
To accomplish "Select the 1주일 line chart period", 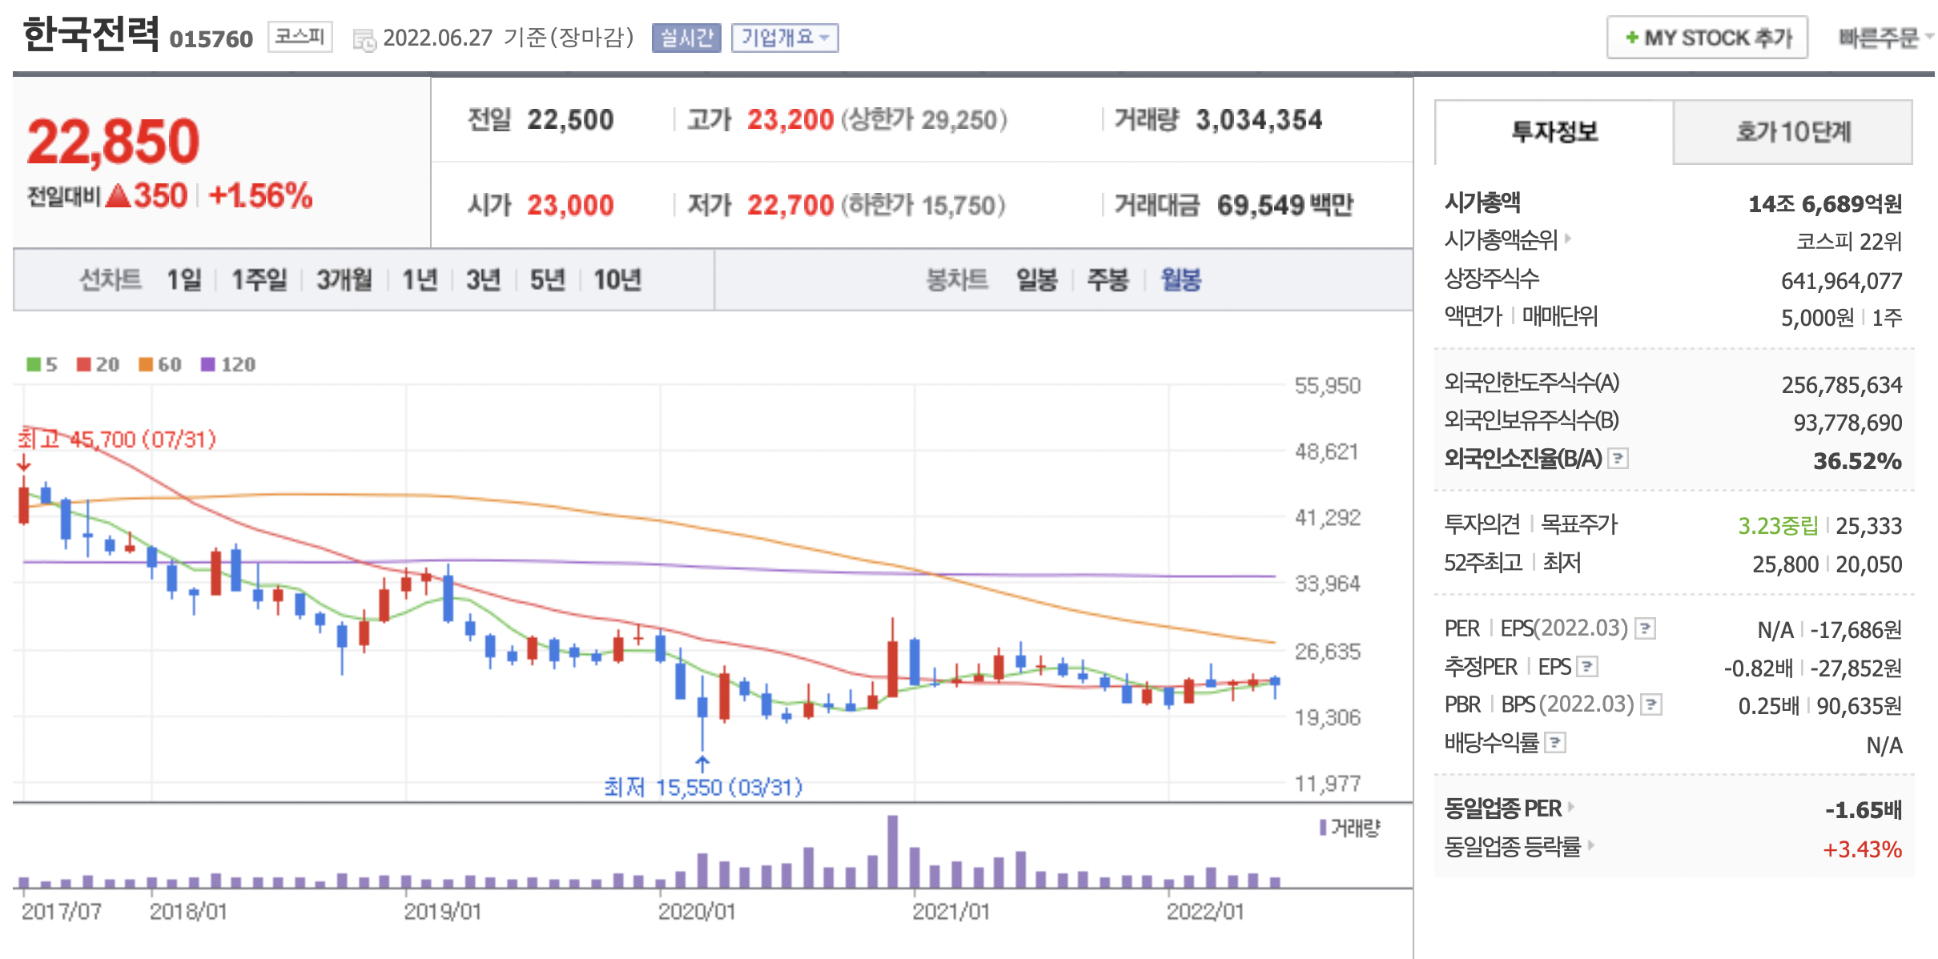I will (x=259, y=279).
